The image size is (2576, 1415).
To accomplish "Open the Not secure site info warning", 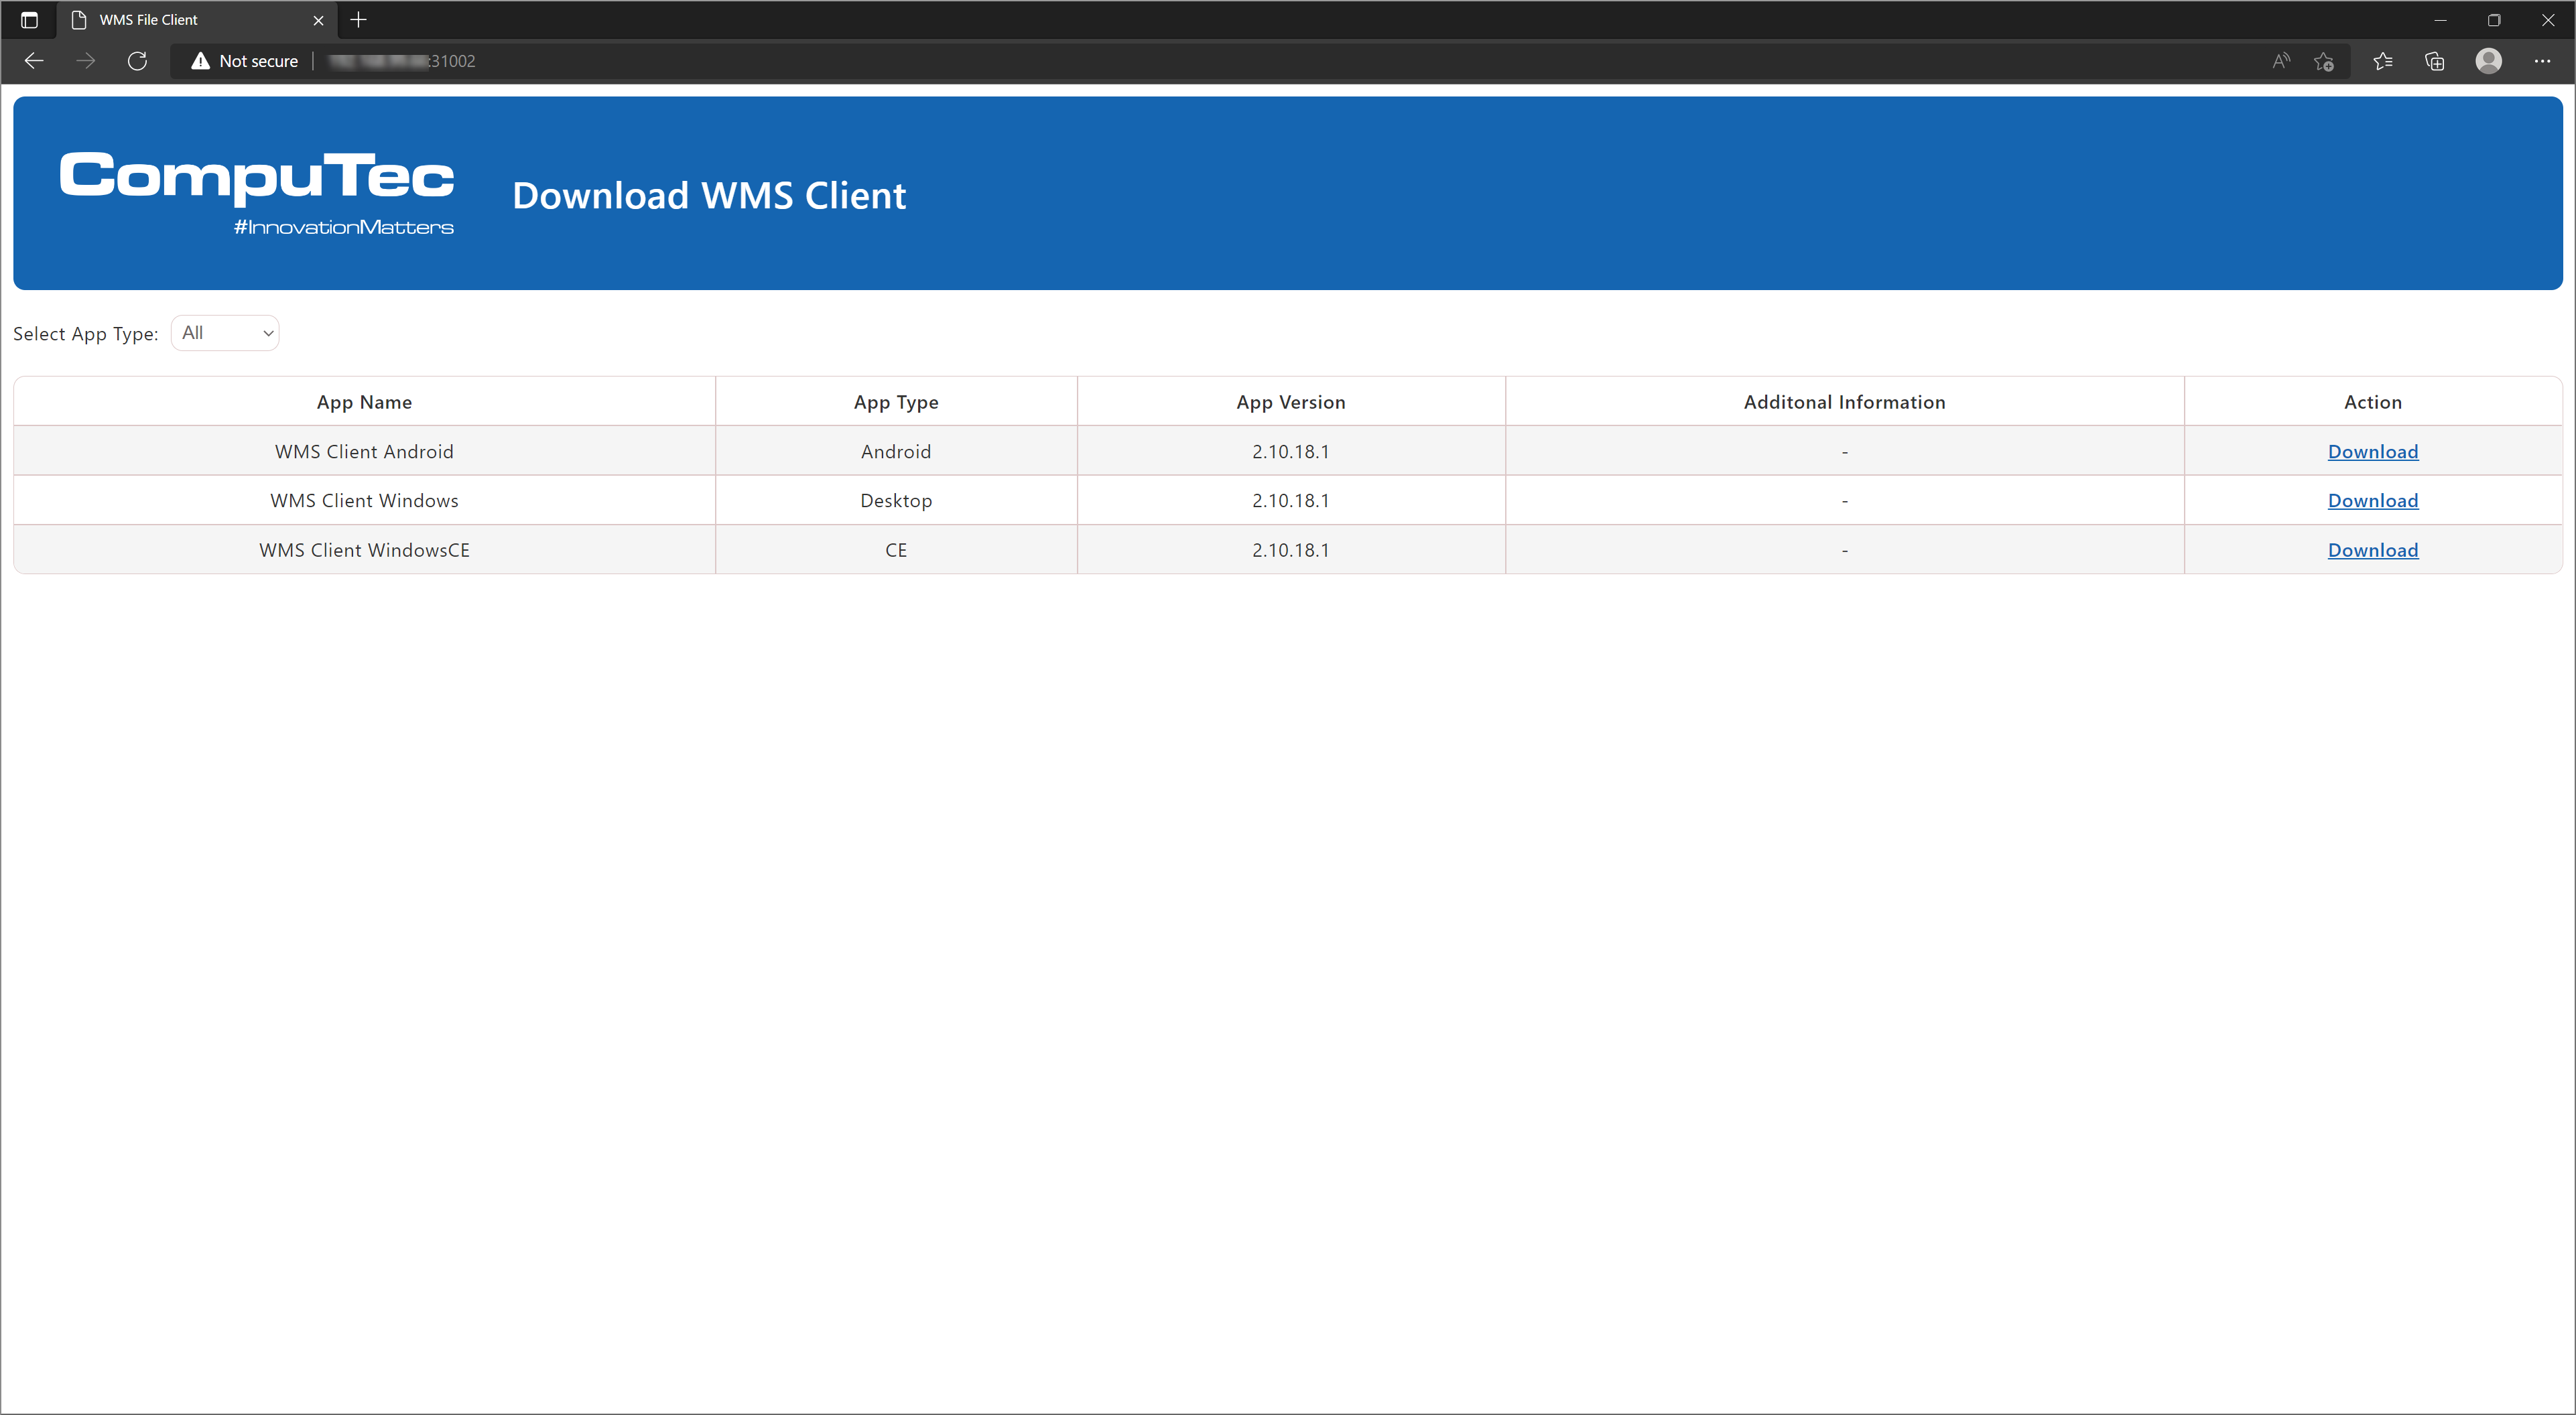I will [245, 61].
